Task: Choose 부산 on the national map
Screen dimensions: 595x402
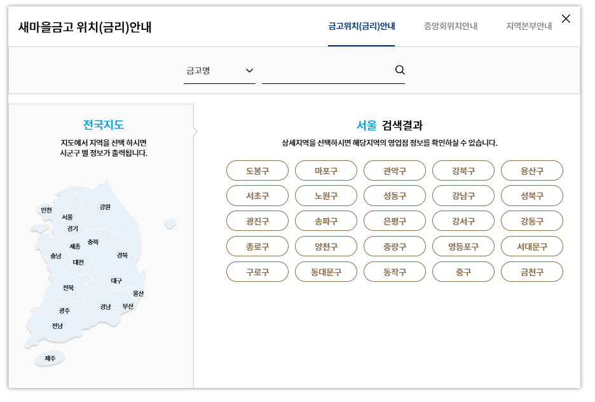Action: pos(128,307)
